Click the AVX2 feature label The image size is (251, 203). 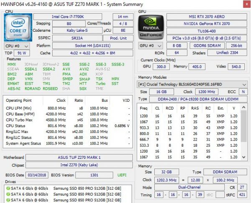[x=84, y=69]
